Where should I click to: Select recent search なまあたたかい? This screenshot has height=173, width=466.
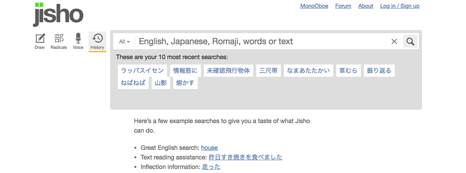click(x=308, y=70)
